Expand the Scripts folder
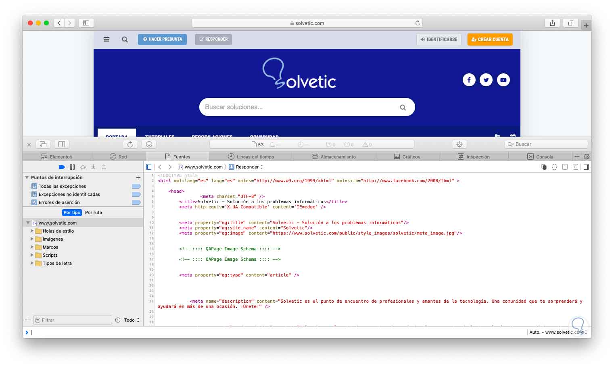The height and width of the screenshot is (368, 614). tap(32, 255)
